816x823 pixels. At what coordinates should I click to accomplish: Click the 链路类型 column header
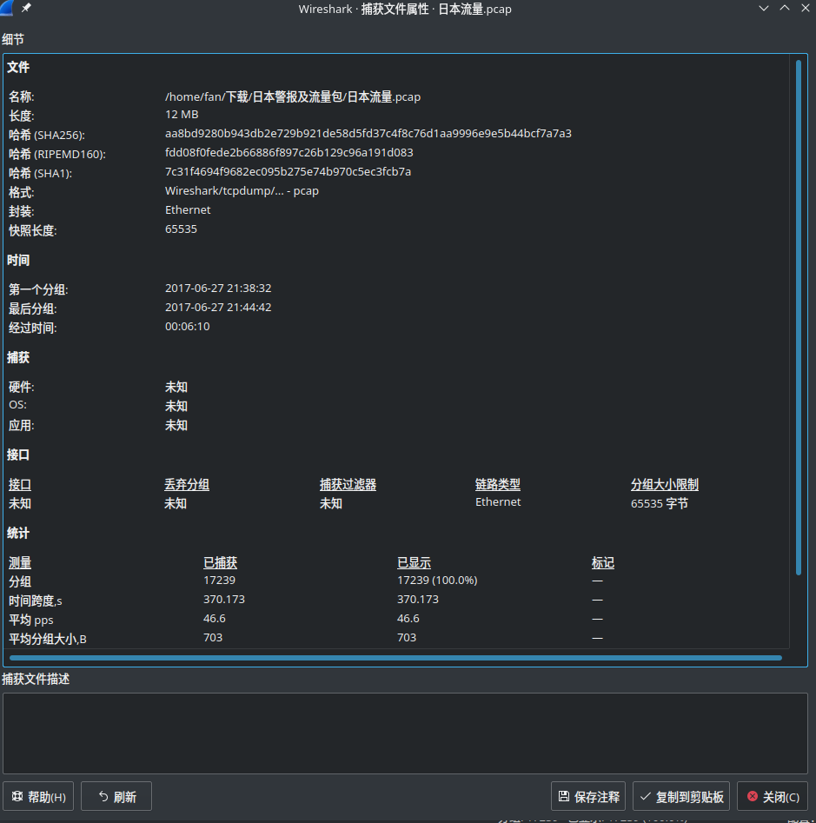pos(498,484)
